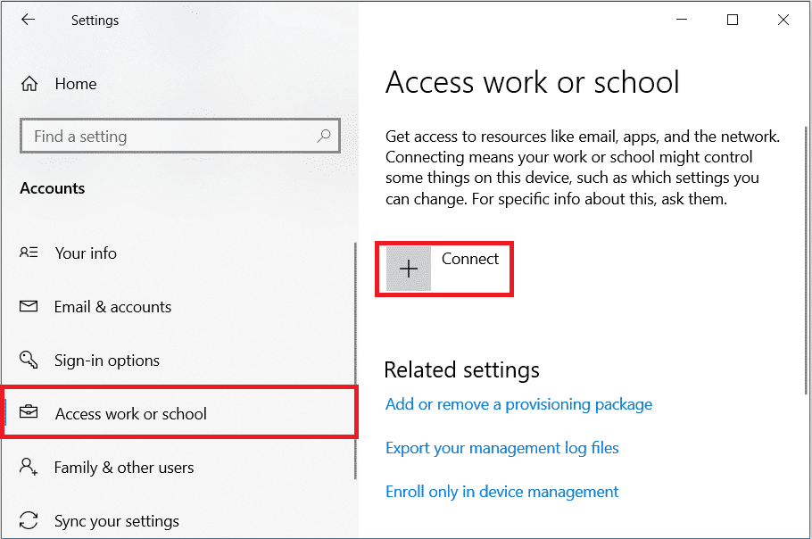
Task: Focus the Find a setting search box
Action: tap(180, 136)
